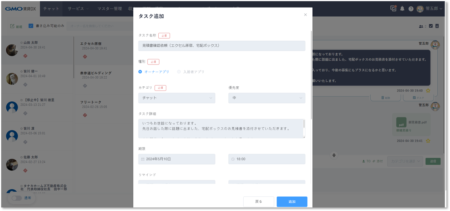Screen dimensions: 450x211
Task: Open the カテゴリを選択 dropdown in chat
Action: click(405, 161)
